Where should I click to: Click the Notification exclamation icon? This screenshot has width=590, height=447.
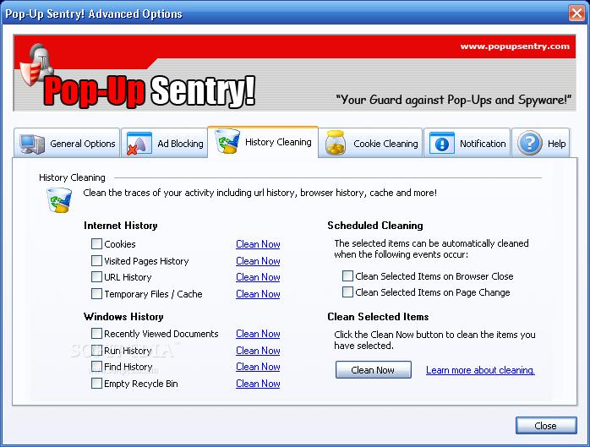click(x=442, y=144)
